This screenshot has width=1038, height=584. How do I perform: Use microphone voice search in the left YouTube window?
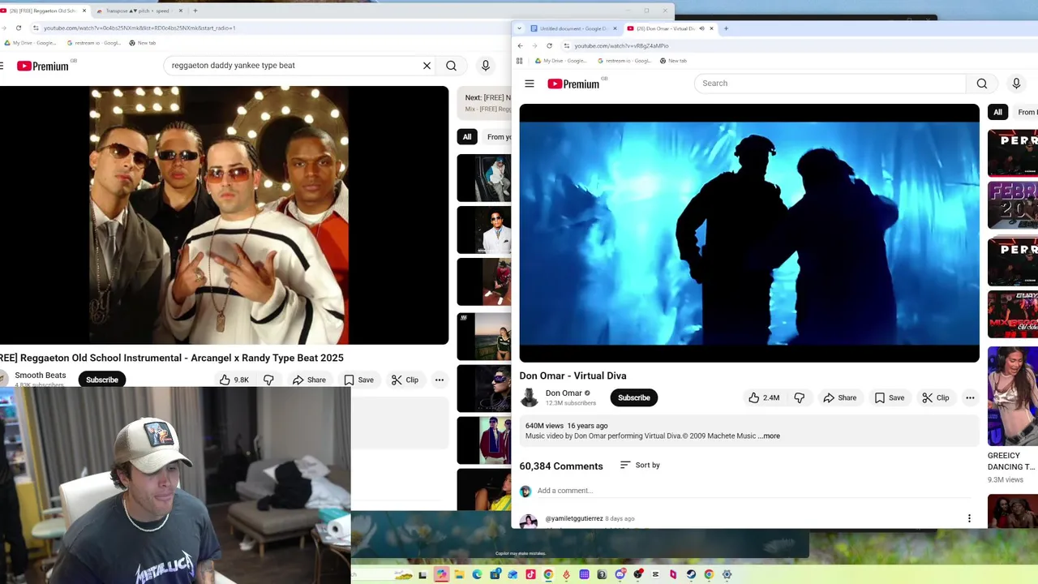[485, 66]
